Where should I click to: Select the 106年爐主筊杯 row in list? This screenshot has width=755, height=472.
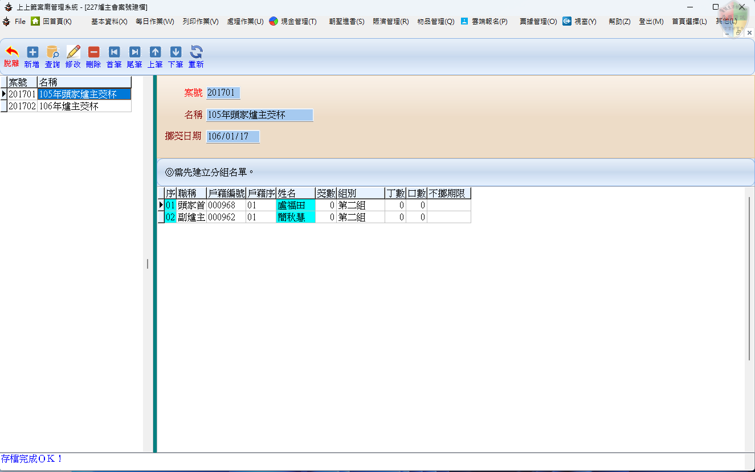84,106
